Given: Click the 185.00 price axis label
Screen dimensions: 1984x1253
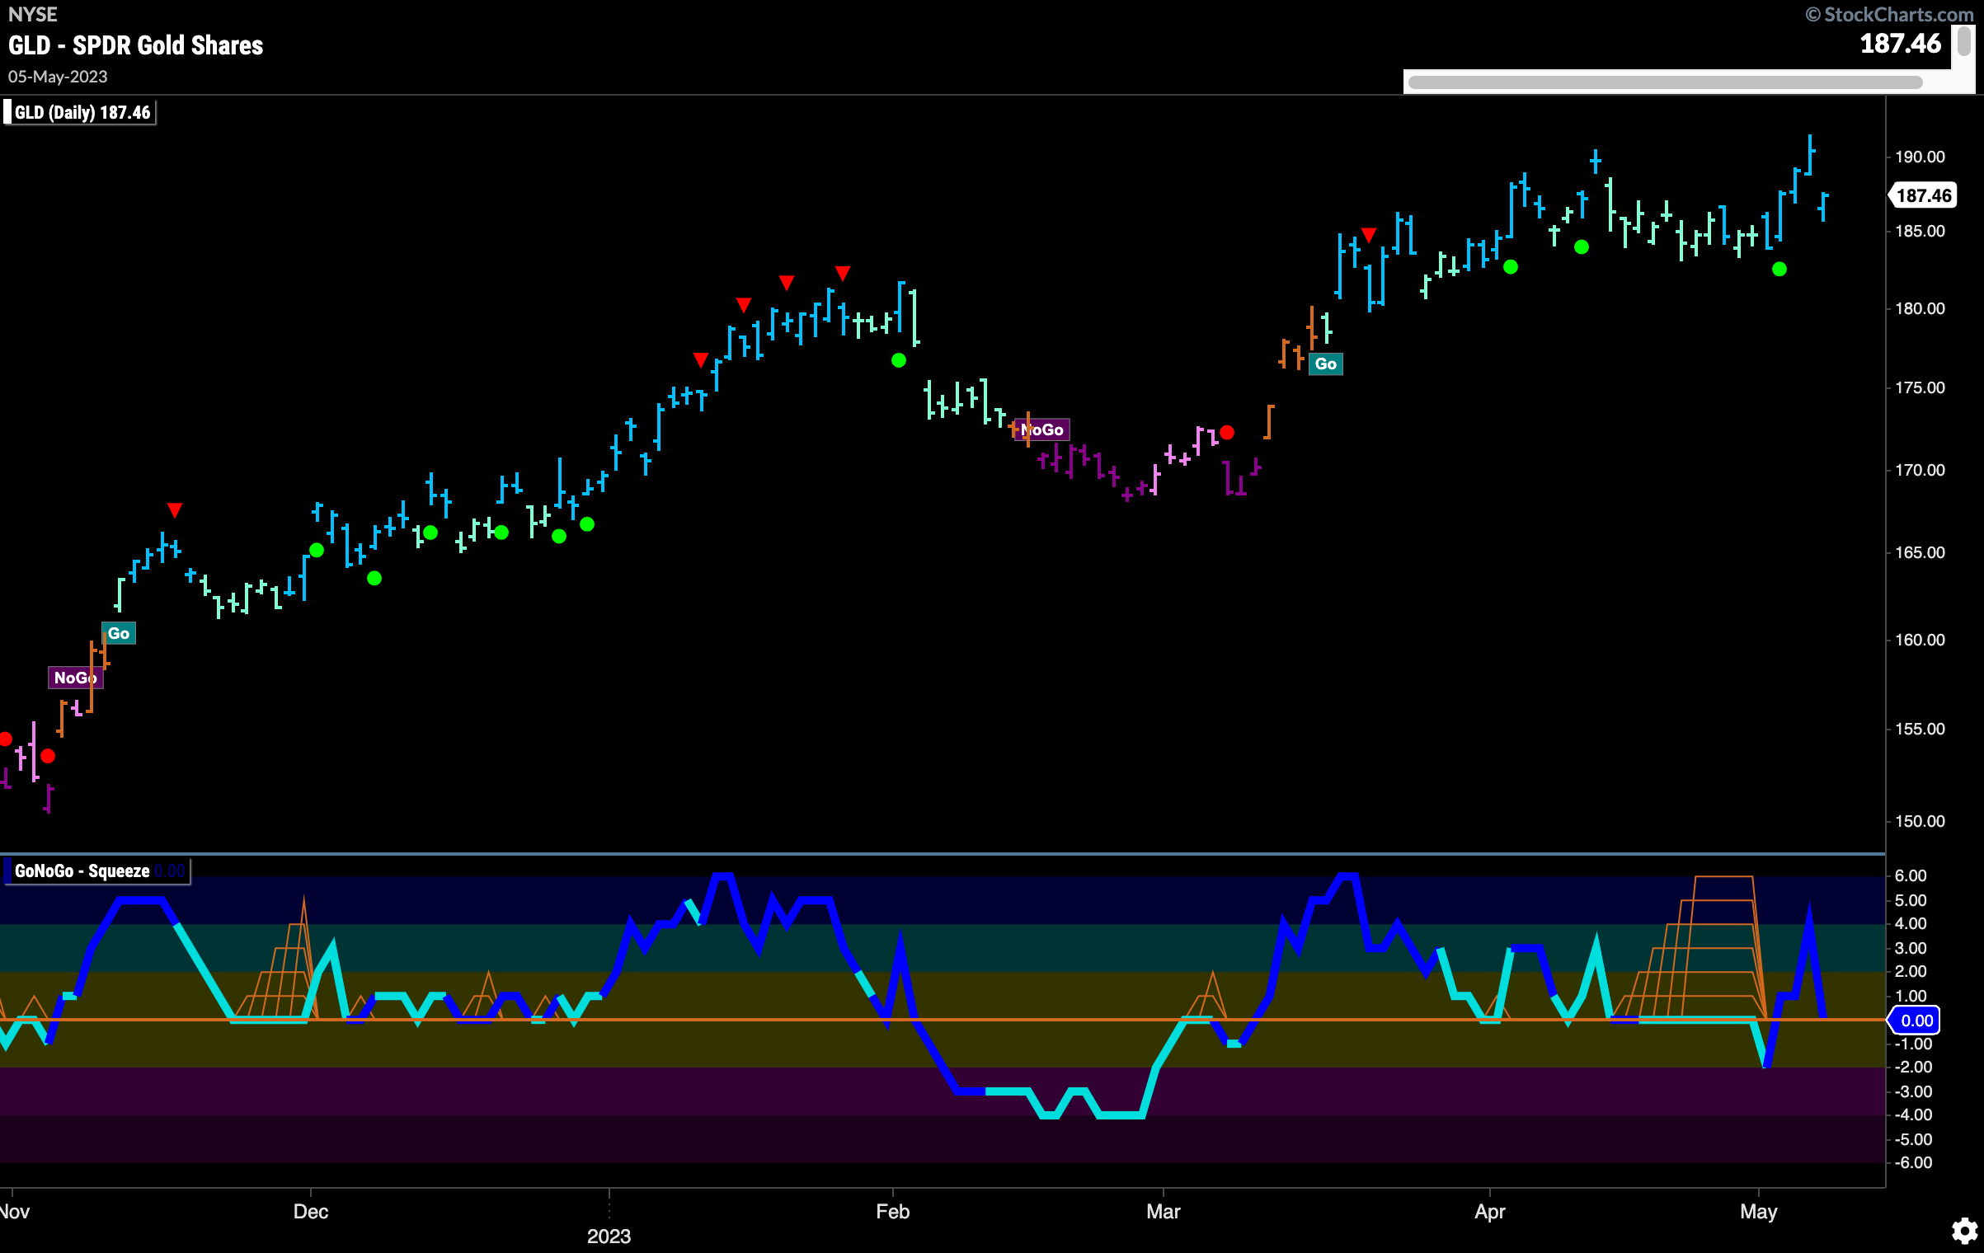Looking at the screenshot, I should [x=1920, y=231].
